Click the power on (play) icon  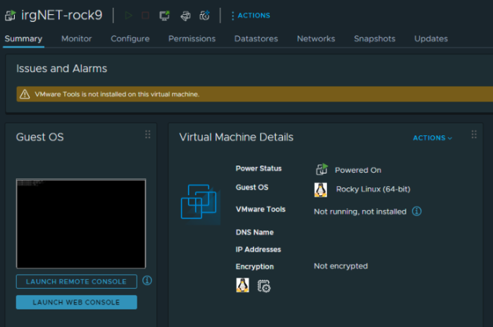click(129, 16)
